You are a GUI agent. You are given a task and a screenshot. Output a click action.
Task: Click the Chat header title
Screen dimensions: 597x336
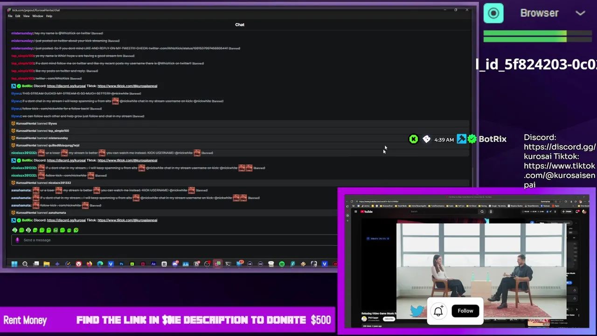pos(240,25)
